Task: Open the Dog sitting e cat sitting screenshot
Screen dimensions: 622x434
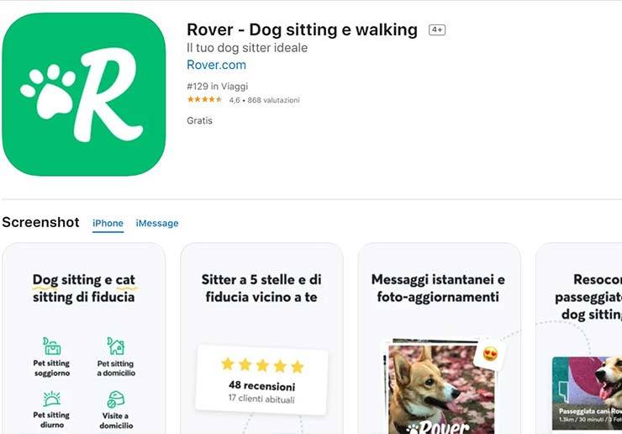Action: 84,339
